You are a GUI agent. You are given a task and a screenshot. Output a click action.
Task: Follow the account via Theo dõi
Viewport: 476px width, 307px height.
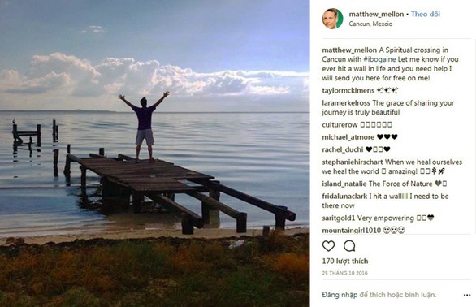(x=426, y=15)
